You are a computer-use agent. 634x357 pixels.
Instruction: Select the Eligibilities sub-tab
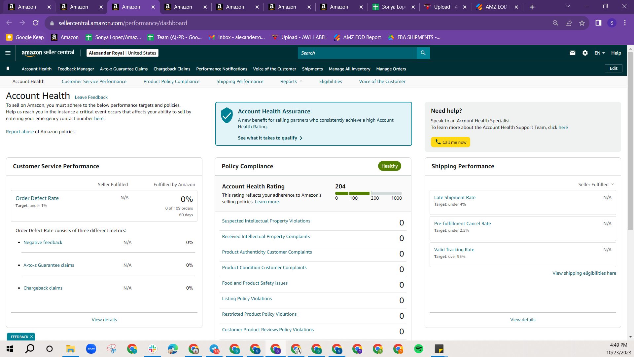[x=331, y=81]
